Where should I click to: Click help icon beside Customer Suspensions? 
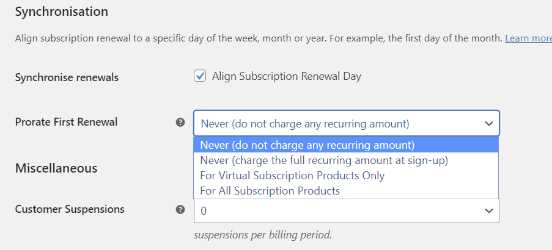[x=180, y=210]
